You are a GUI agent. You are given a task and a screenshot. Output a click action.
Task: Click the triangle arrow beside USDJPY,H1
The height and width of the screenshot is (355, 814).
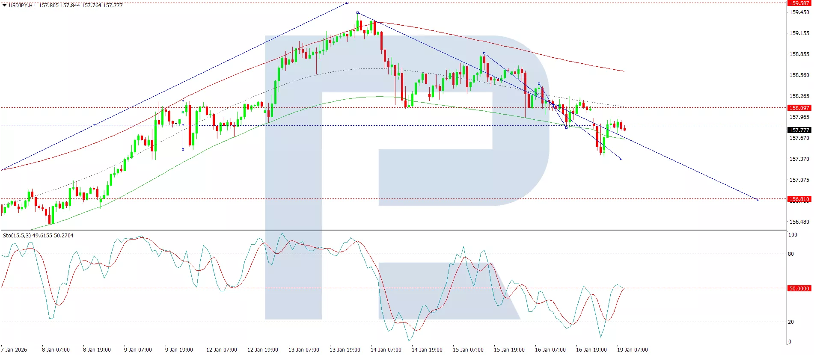click(x=5, y=6)
